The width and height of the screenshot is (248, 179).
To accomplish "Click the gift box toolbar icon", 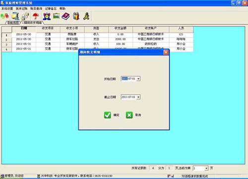I will 76,16.
